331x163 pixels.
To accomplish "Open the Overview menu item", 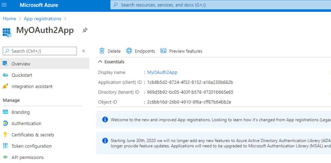I will (21, 64).
